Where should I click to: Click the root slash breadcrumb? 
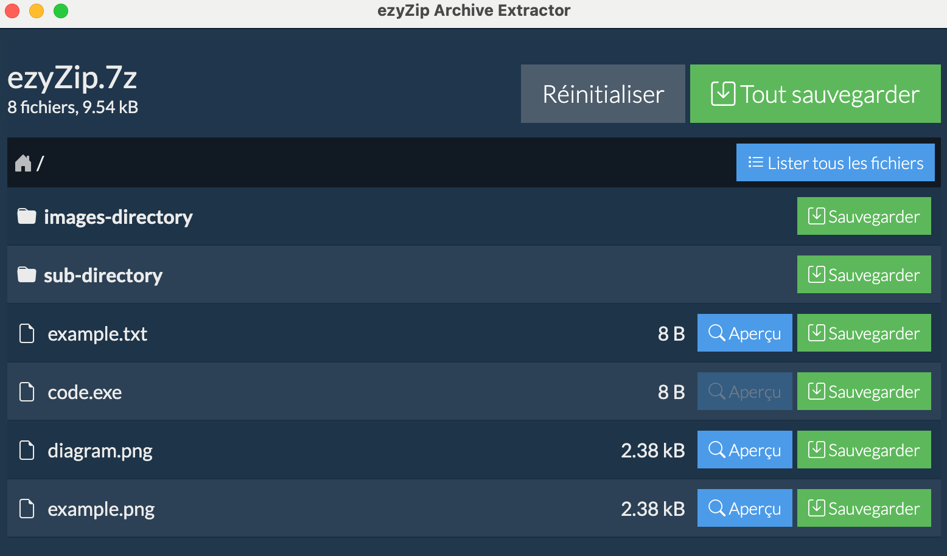(x=40, y=163)
